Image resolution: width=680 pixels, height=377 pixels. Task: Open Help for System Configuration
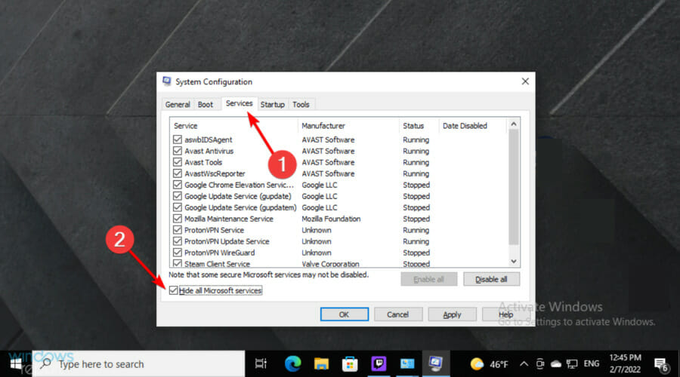pyautogui.click(x=505, y=314)
